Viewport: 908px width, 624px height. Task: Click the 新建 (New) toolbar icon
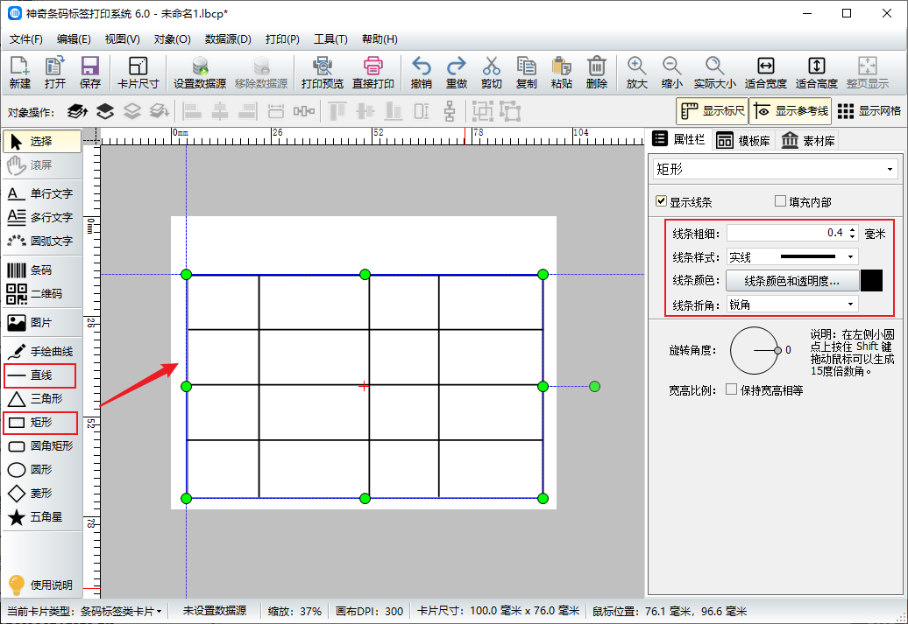pos(19,73)
